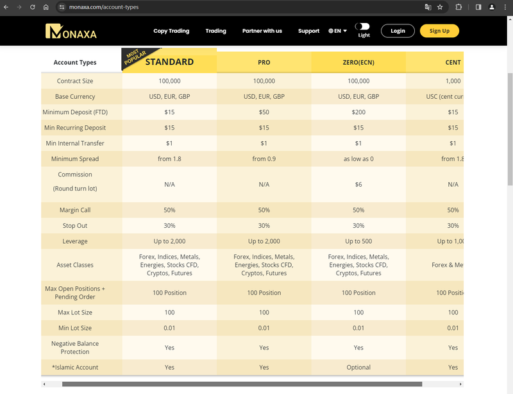
Task: Toggle the Light theme switch
Action: coord(362,26)
